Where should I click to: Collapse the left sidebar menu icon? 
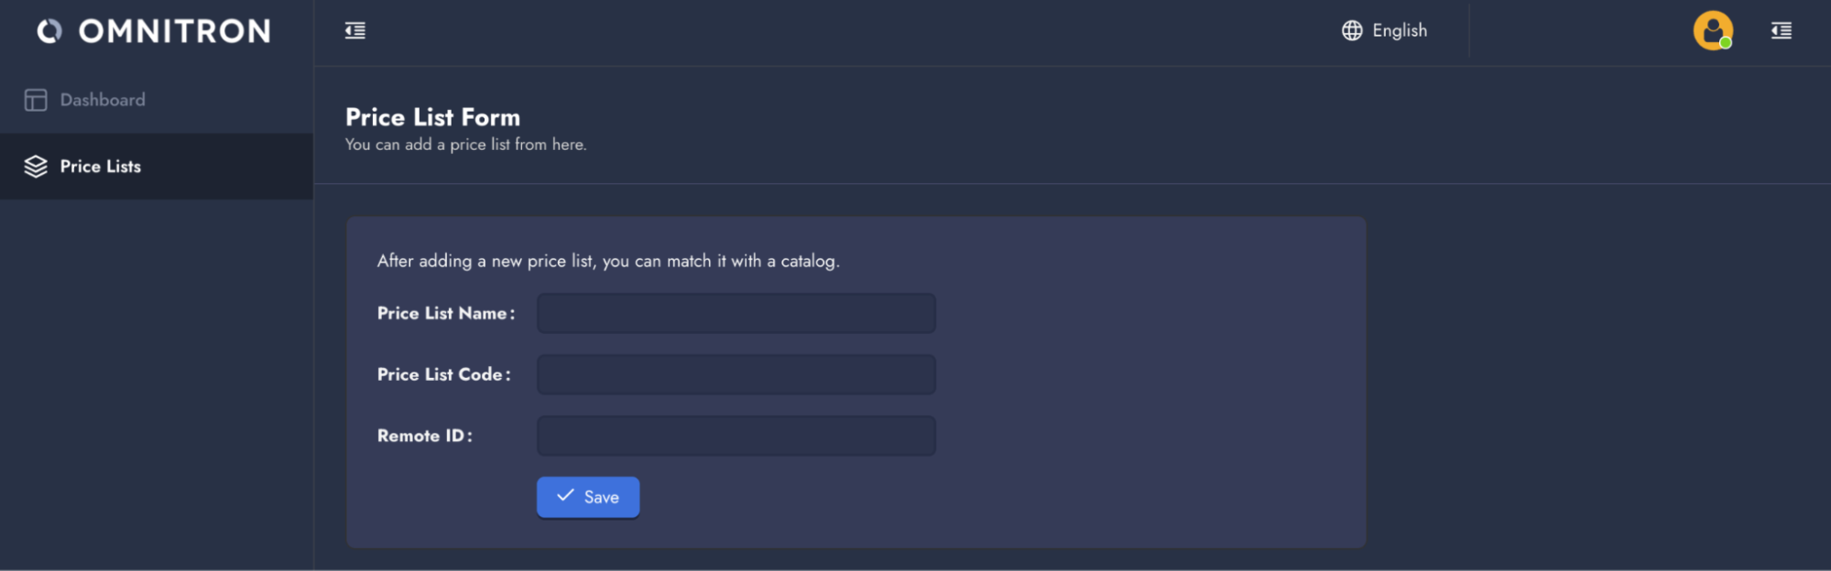pyautogui.click(x=355, y=31)
